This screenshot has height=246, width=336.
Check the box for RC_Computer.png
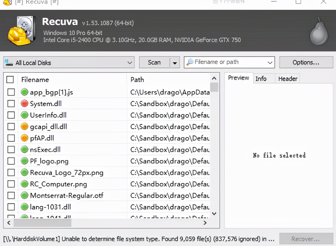coord(11,184)
